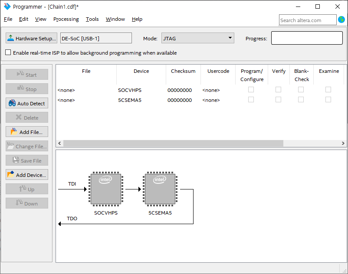This screenshot has width=348, height=274.
Task: Click the DE-SoC [USB-1] hardware field
Action: [96, 38]
